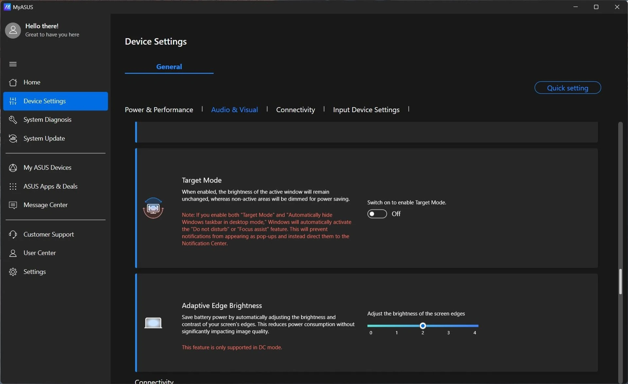This screenshot has height=384, width=628.
Task: Select Device Settings in the sidebar
Action: (x=56, y=101)
